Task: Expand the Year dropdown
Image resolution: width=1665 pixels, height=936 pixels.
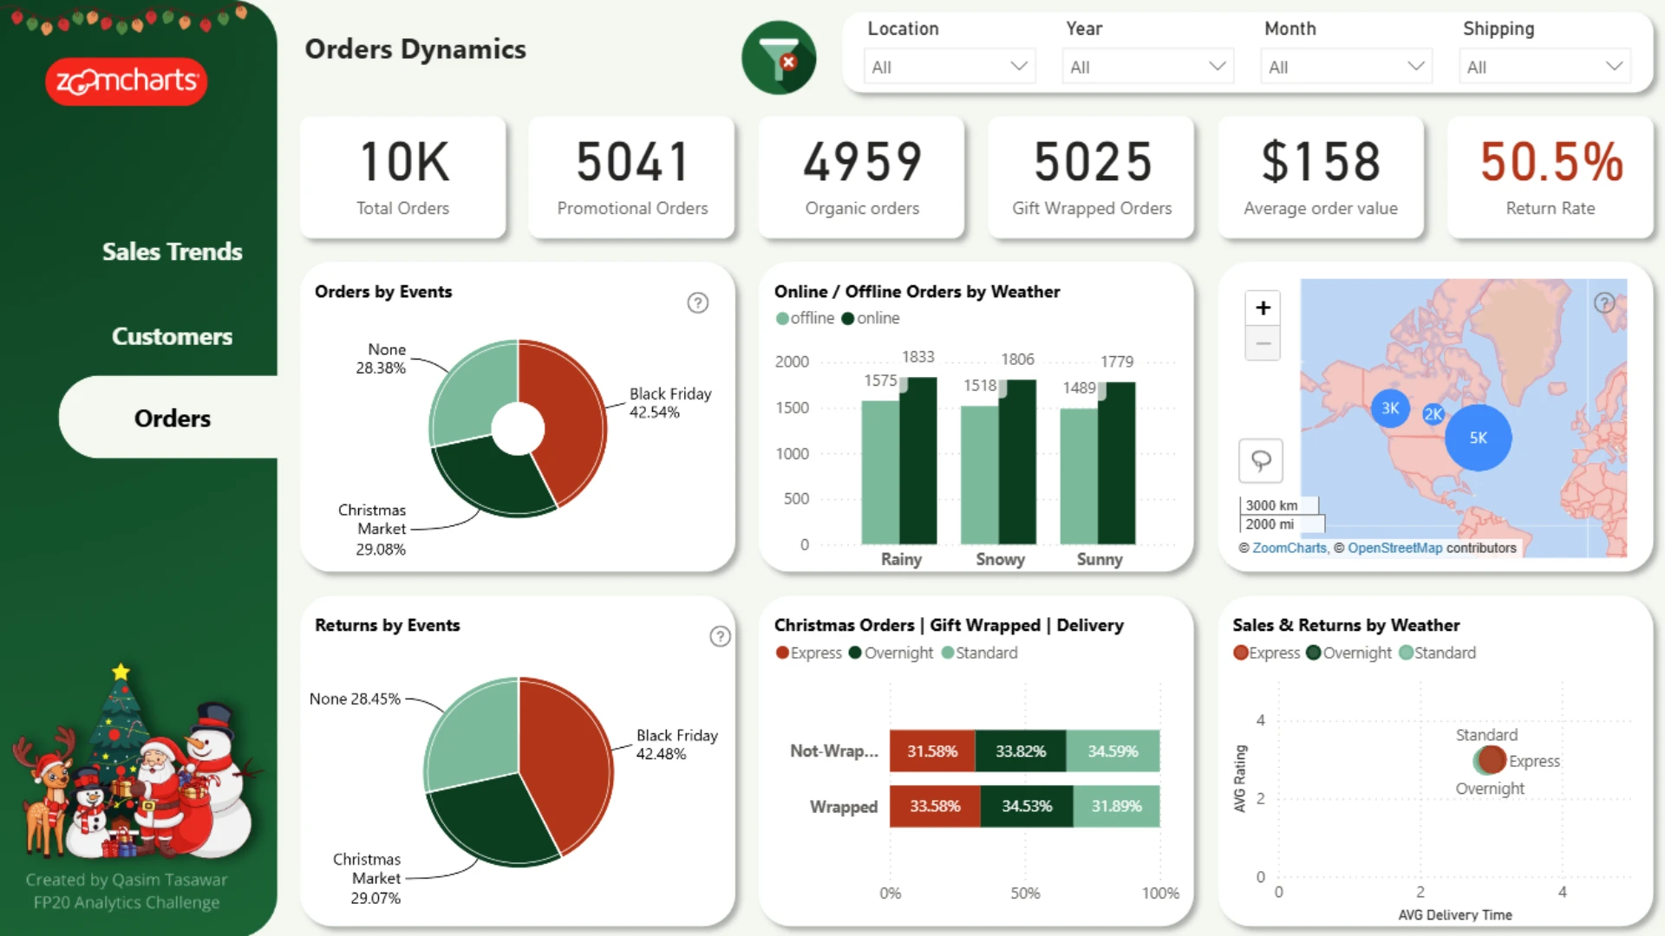Action: click(x=1148, y=67)
